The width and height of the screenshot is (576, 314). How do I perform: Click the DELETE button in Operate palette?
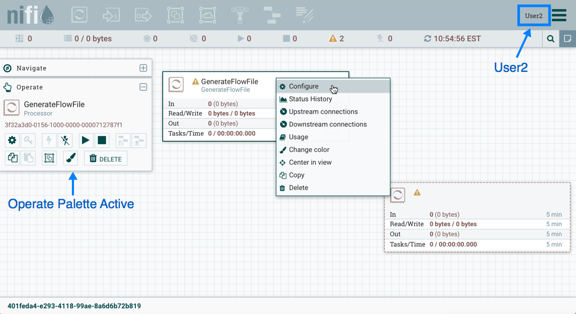coord(105,158)
